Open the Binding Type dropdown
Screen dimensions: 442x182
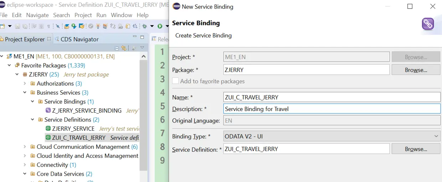point(436,136)
